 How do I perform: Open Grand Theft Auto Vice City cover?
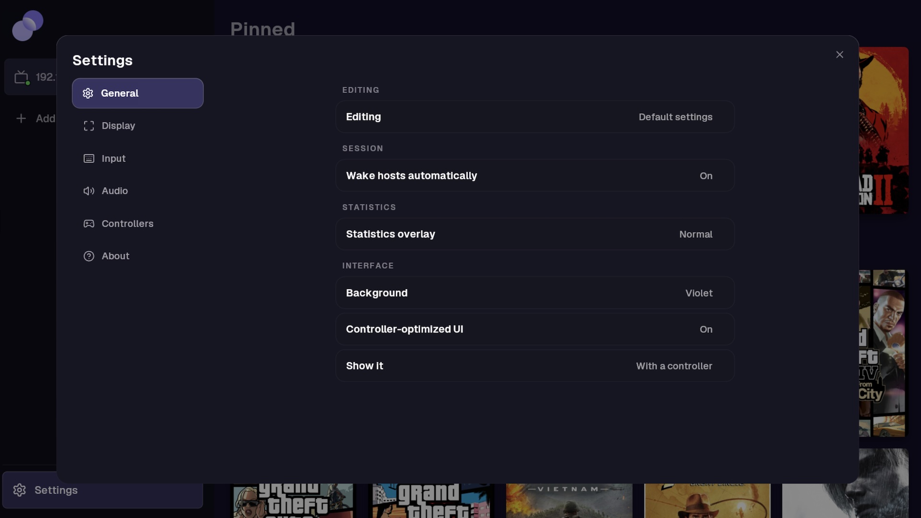[431, 501]
